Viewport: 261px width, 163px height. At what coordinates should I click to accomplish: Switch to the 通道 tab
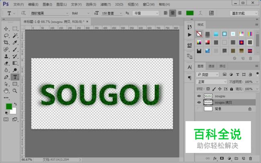click(x=211, y=66)
